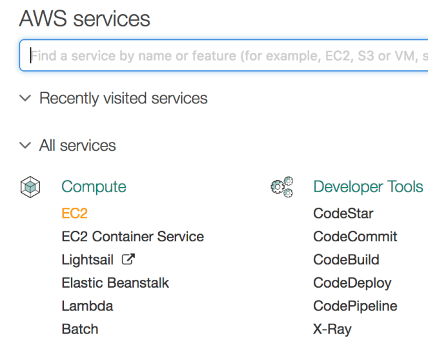Click the Compute category cube icon

[30, 187]
